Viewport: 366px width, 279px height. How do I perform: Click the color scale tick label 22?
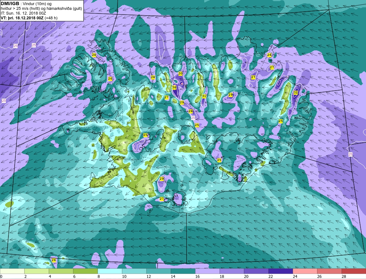point(270,276)
